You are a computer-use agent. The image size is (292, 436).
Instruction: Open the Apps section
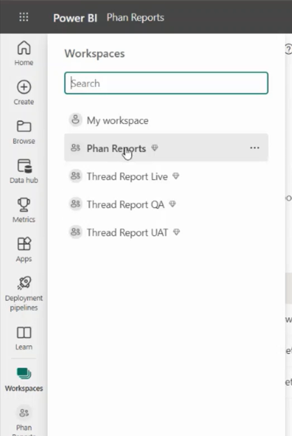[x=24, y=250]
